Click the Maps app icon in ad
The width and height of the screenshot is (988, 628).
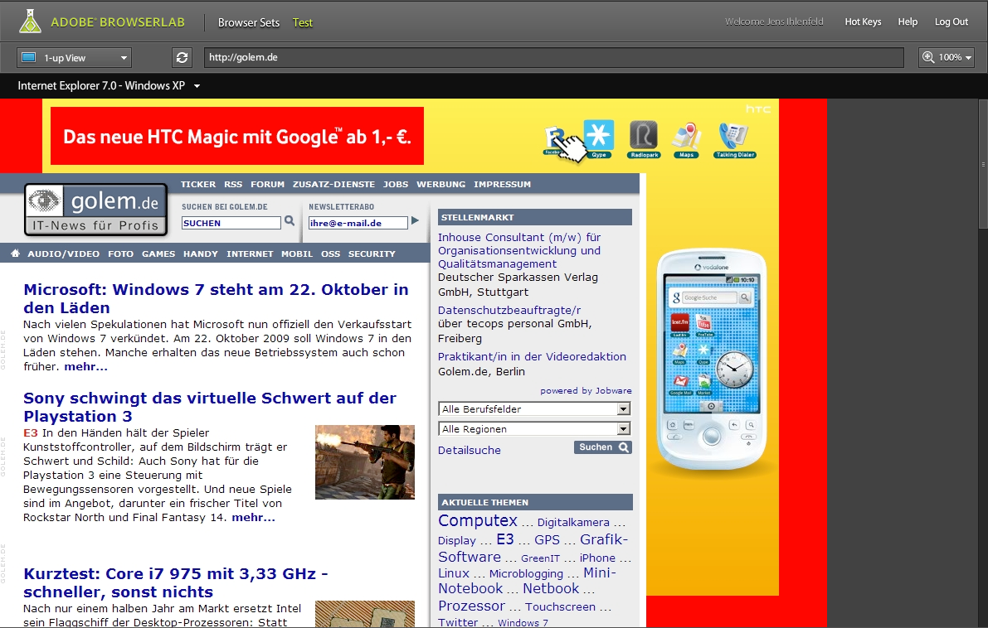[686, 140]
